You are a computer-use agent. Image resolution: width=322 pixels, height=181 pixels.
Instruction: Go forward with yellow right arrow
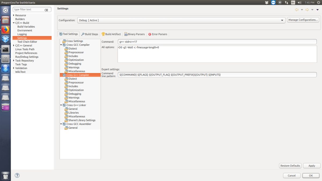click(x=307, y=10)
